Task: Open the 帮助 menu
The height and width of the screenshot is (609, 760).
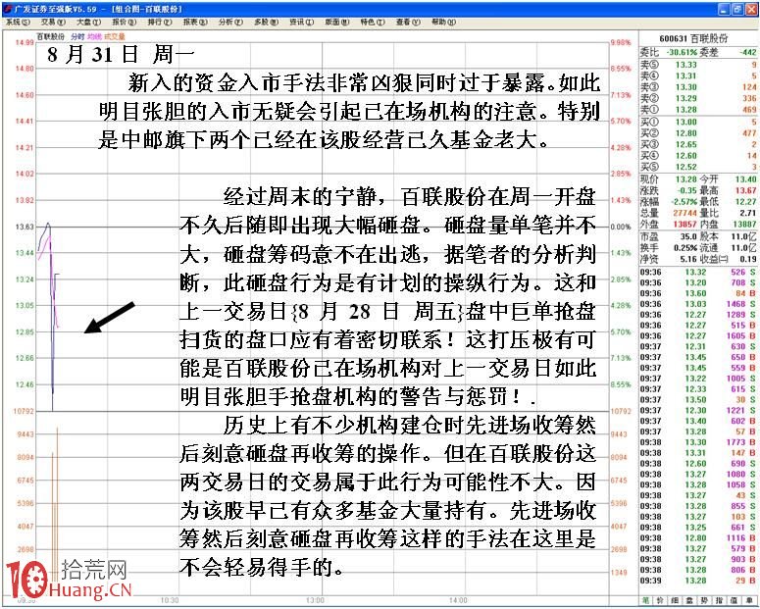Action: click(x=443, y=22)
